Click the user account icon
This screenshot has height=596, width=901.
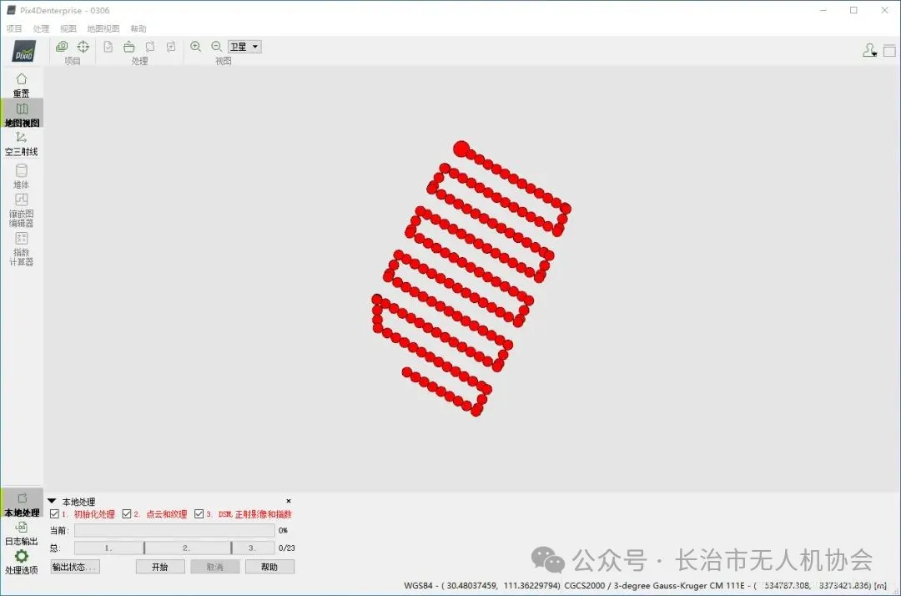click(x=869, y=51)
